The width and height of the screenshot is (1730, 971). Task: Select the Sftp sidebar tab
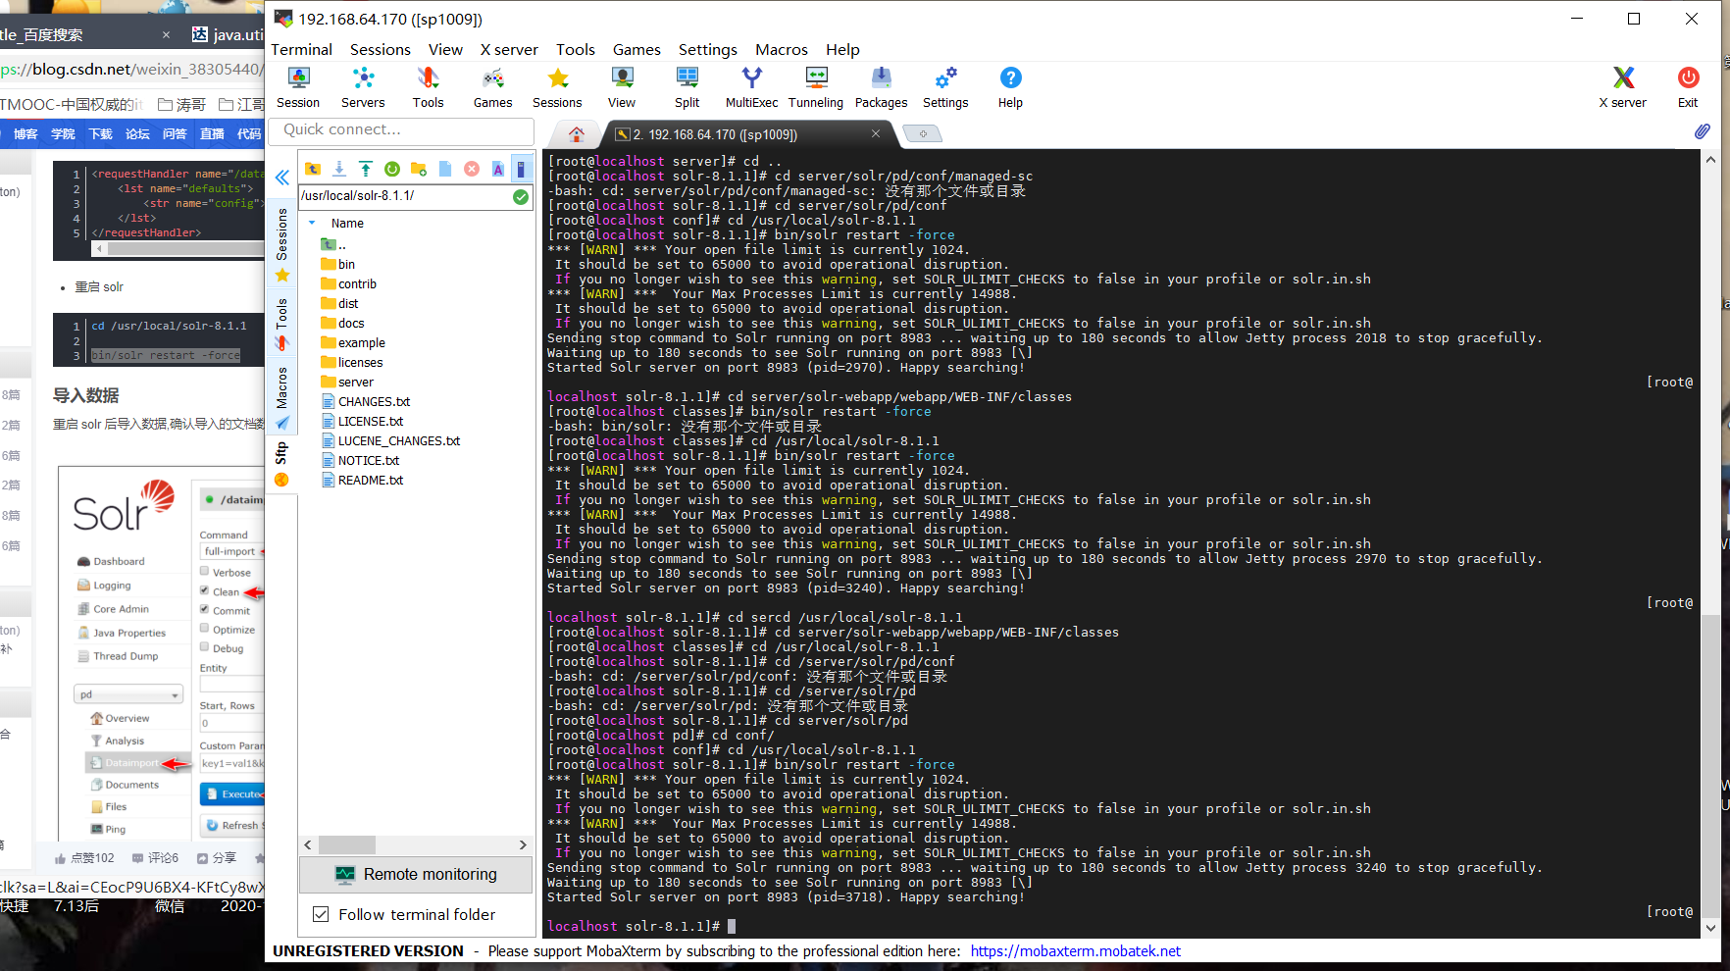tap(281, 464)
